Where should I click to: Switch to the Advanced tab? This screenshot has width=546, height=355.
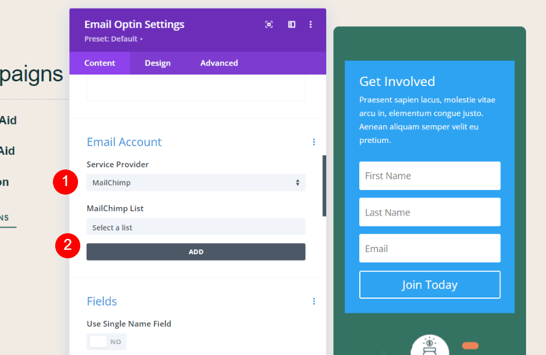coord(219,63)
